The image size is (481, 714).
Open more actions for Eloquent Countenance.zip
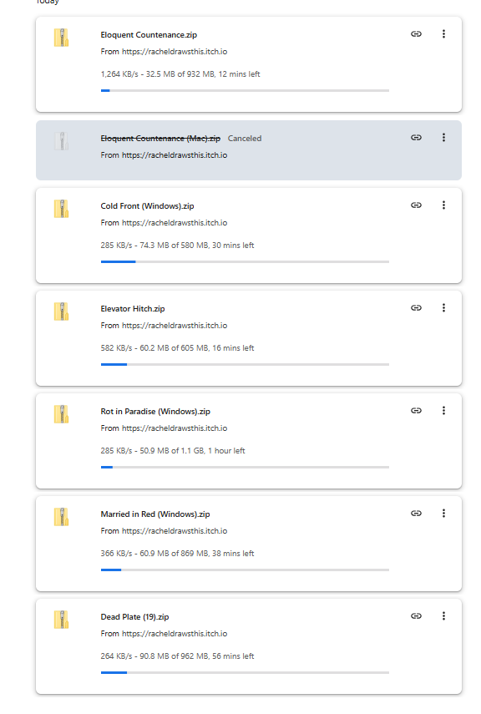point(443,34)
